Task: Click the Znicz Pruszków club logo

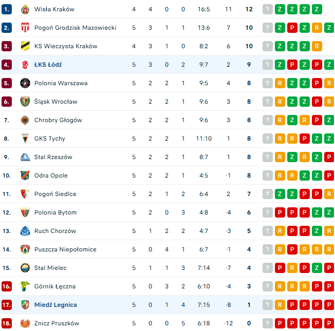Action: point(25,323)
